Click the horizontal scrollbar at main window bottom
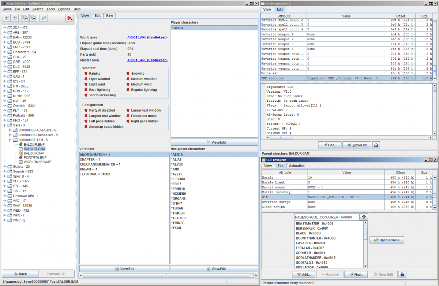This screenshot has height=286, width=439. (x=168, y=275)
